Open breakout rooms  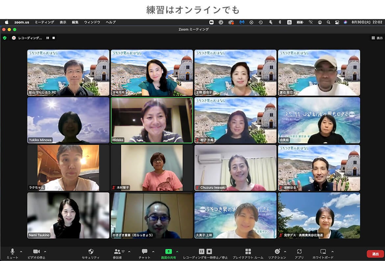(248, 251)
